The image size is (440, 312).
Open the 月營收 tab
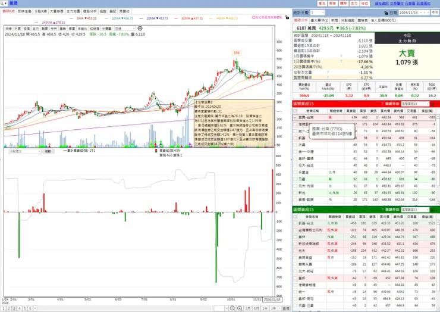(x=124, y=11)
